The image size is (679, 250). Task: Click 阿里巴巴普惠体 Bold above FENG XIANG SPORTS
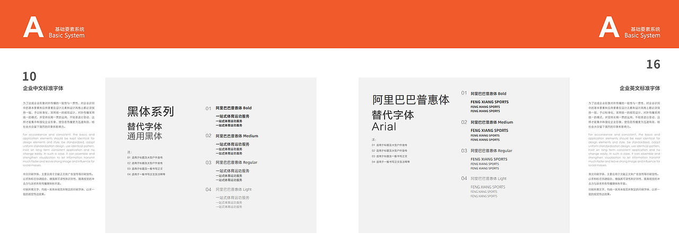tap(489, 93)
